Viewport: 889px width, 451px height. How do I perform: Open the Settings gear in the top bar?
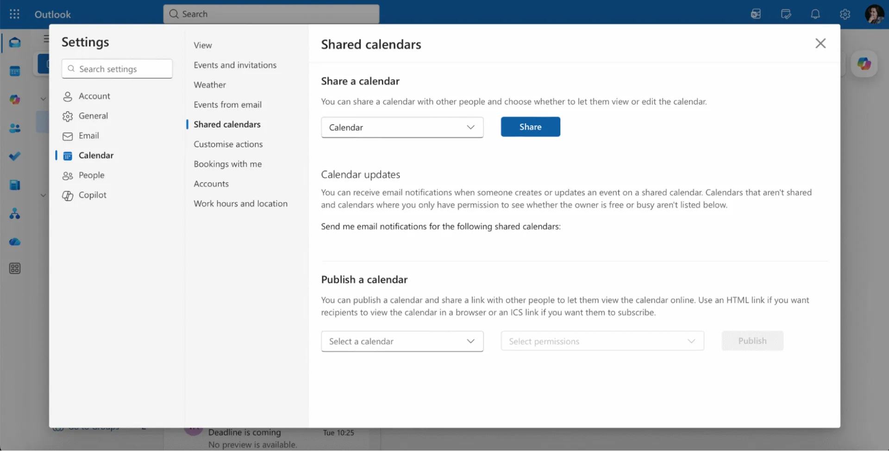[845, 14]
